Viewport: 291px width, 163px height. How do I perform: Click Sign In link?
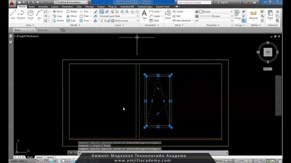point(224,2)
